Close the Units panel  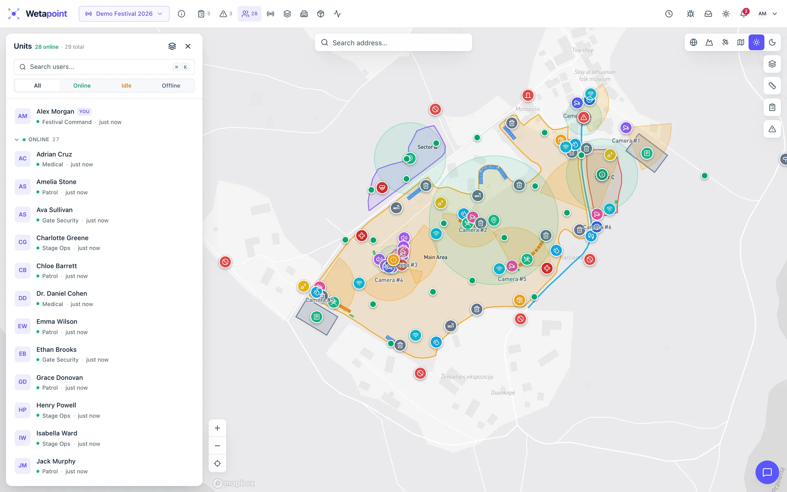(x=188, y=46)
